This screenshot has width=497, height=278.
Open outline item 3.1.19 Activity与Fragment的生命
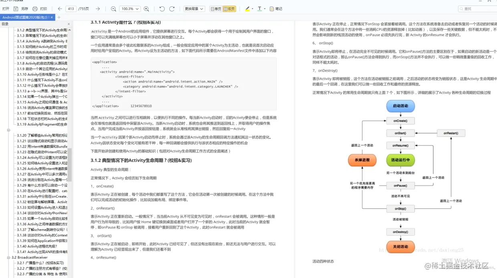[x=42, y=124]
